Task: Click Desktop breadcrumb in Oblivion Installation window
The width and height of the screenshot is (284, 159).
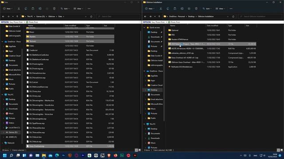Action: coord(191,16)
